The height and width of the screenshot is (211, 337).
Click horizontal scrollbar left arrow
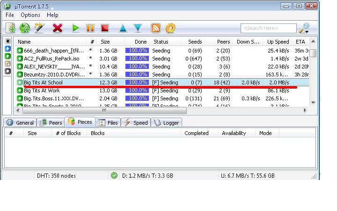(18, 111)
